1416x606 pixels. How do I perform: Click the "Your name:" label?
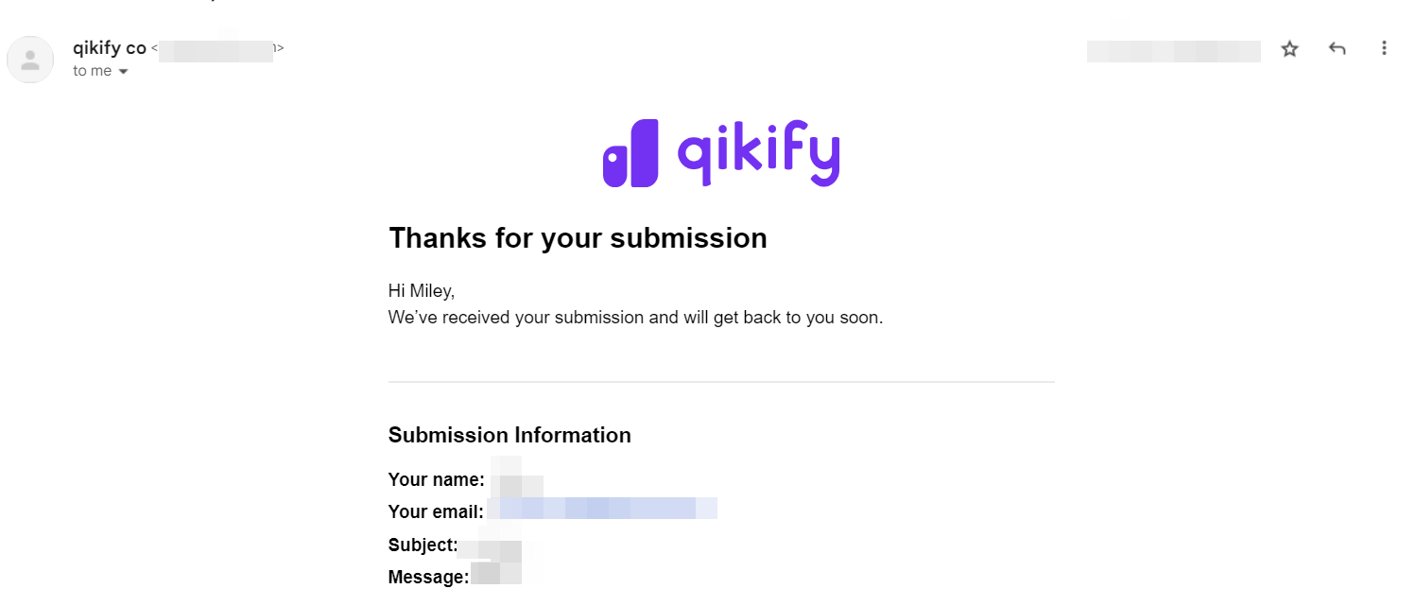pos(437,480)
